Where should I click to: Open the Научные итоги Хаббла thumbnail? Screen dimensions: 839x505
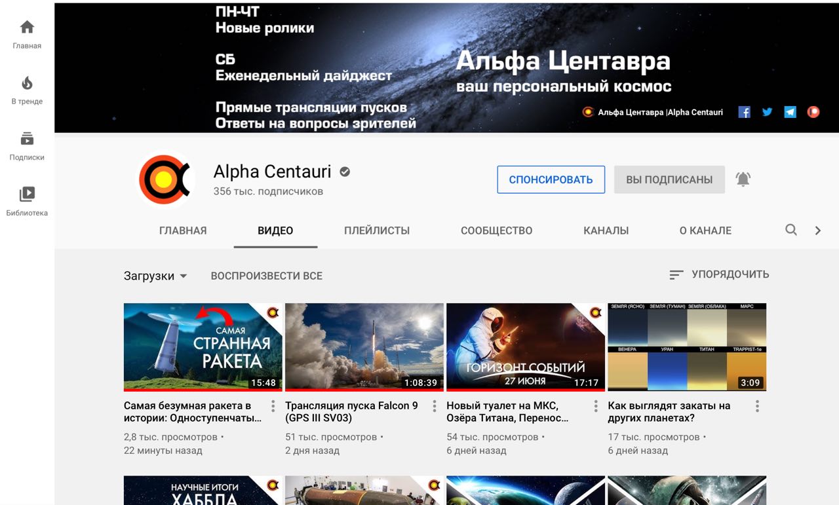pos(203,490)
